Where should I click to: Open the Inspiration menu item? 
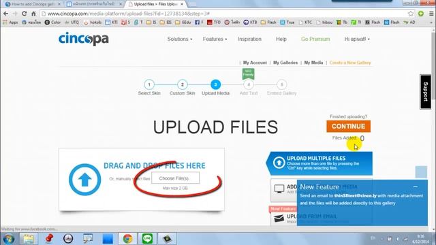pos(249,39)
